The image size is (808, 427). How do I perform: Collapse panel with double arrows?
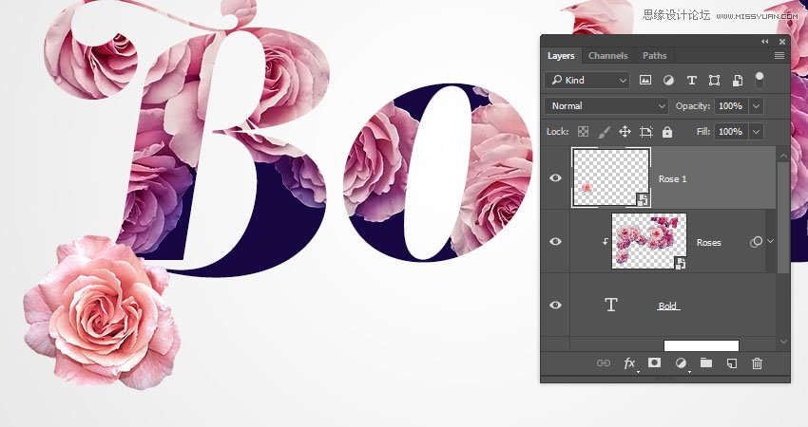click(764, 42)
